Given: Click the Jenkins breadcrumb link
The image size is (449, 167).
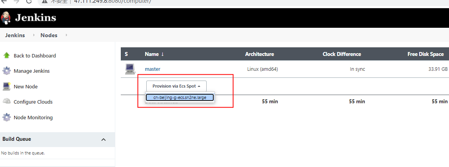Looking at the screenshot, I should 15,36.
